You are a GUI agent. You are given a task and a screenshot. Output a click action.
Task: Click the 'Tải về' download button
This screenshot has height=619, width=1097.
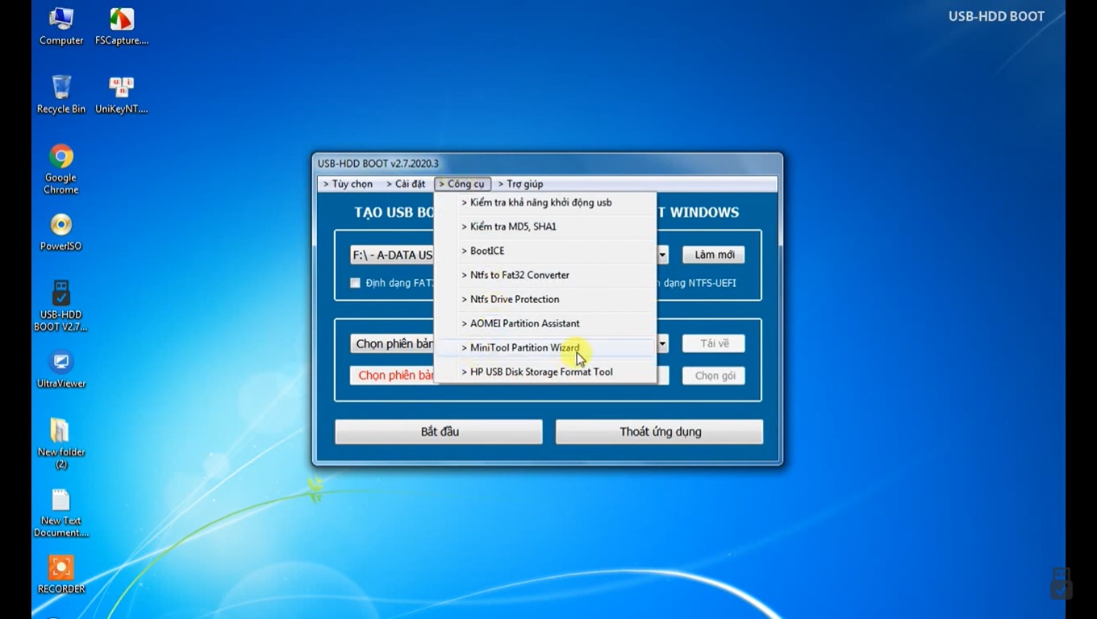click(x=714, y=343)
